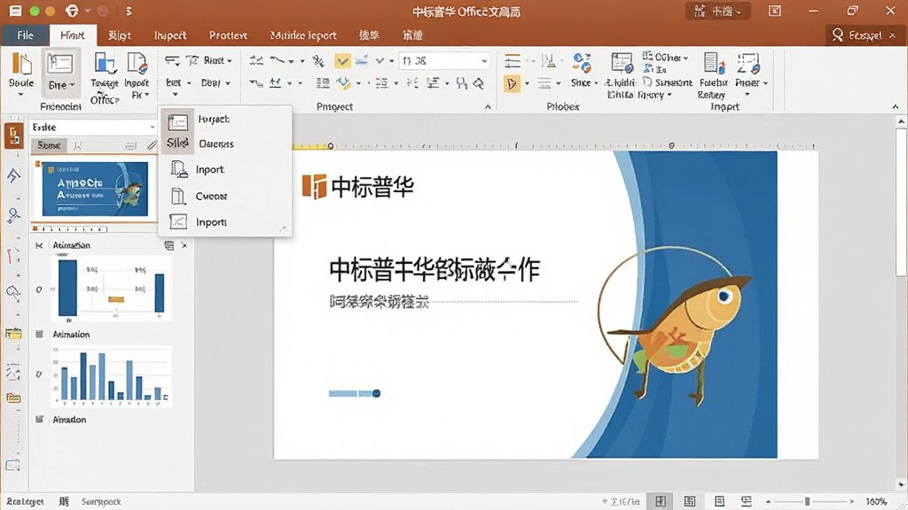The height and width of the screenshot is (510, 908).
Task: Click the person search icon in left sidebar
Action: pyautogui.click(x=13, y=215)
